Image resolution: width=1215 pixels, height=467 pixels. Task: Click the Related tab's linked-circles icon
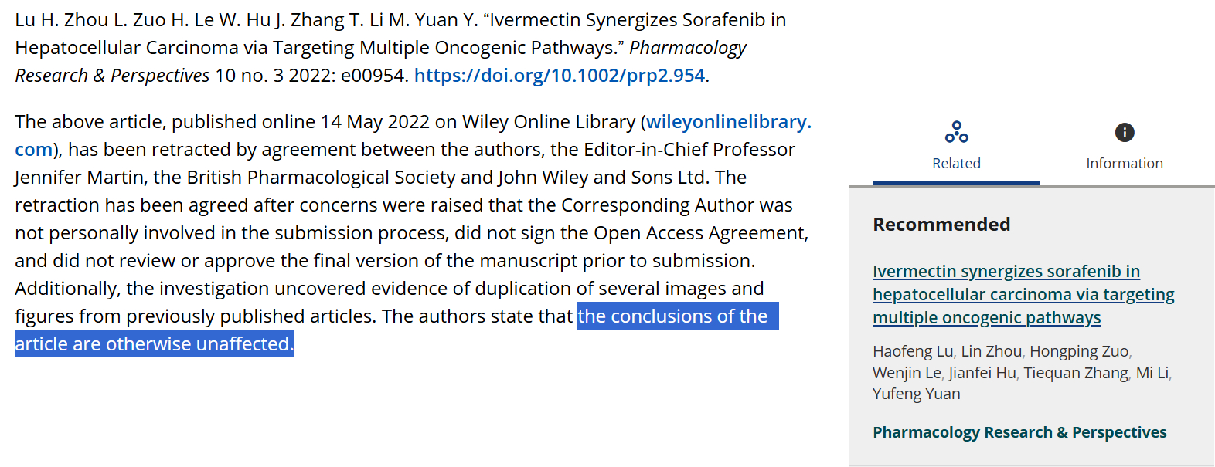[956, 133]
